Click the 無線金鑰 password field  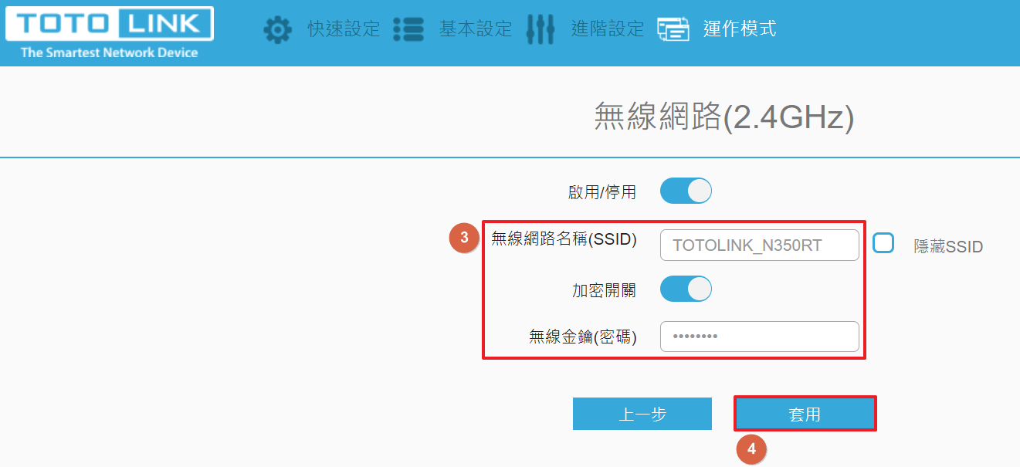point(760,337)
